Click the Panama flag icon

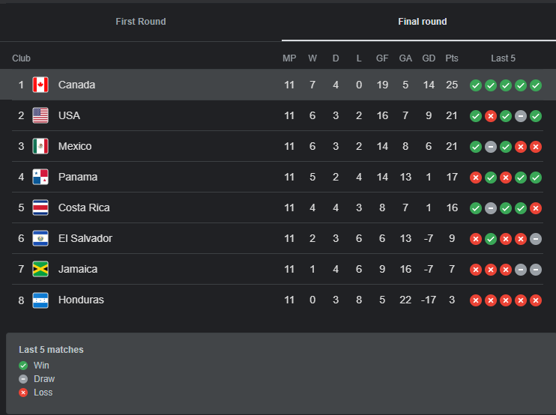pos(40,177)
